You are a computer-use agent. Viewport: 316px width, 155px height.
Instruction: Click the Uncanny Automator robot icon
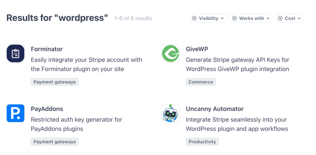(x=170, y=113)
